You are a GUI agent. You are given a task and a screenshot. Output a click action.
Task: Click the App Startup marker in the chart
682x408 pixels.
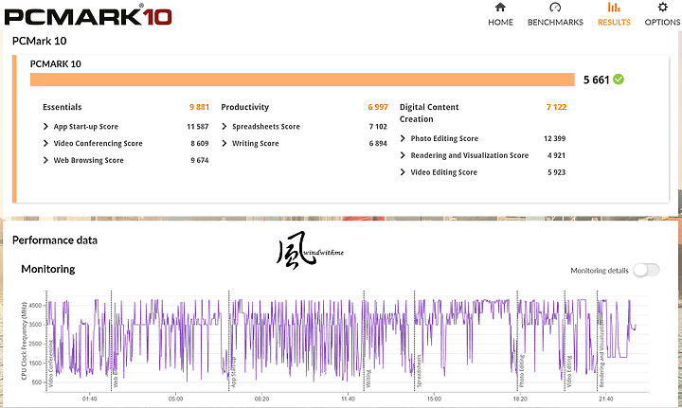tap(234, 372)
